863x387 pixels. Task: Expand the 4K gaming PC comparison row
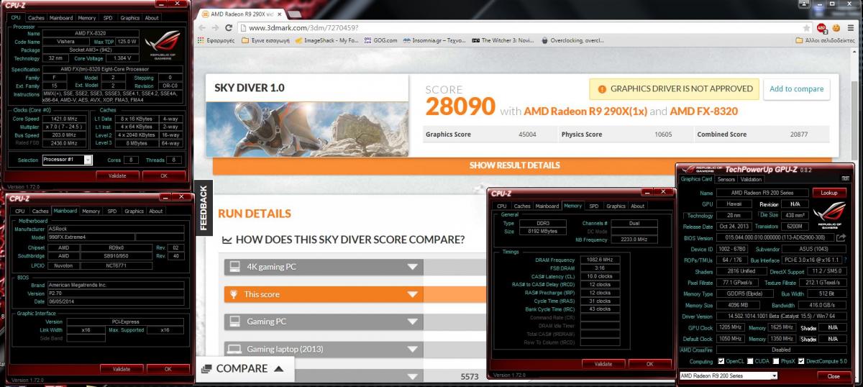click(x=413, y=267)
